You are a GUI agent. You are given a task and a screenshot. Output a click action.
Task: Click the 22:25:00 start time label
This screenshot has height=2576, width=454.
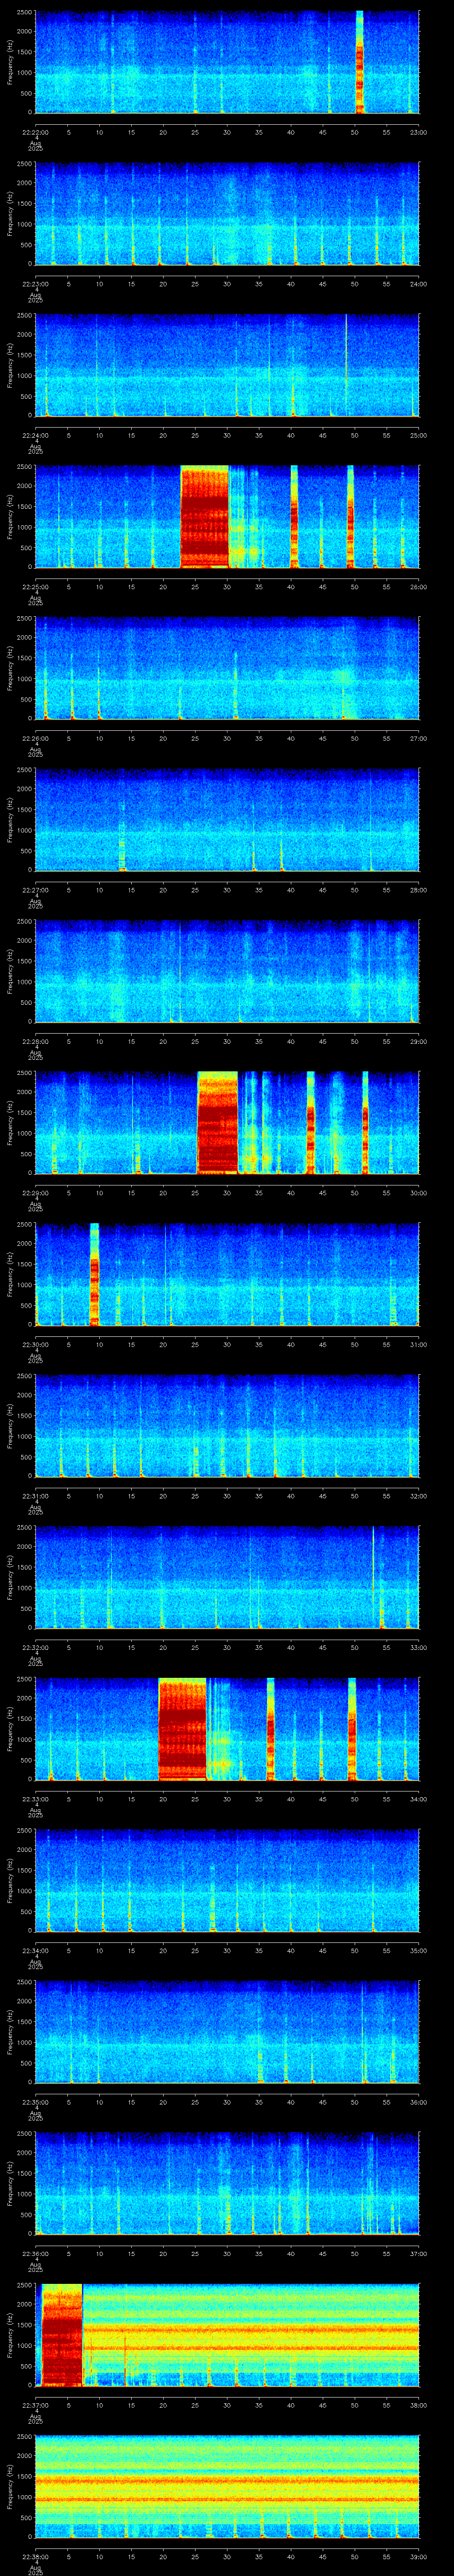pos(35,587)
